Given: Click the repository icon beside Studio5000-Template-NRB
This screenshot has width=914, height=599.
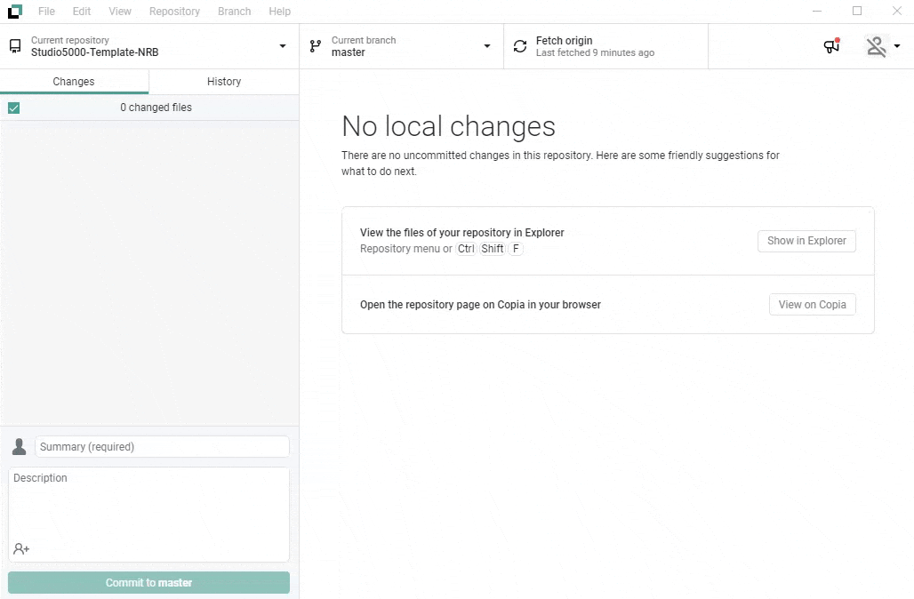Looking at the screenshot, I should 15,46.
